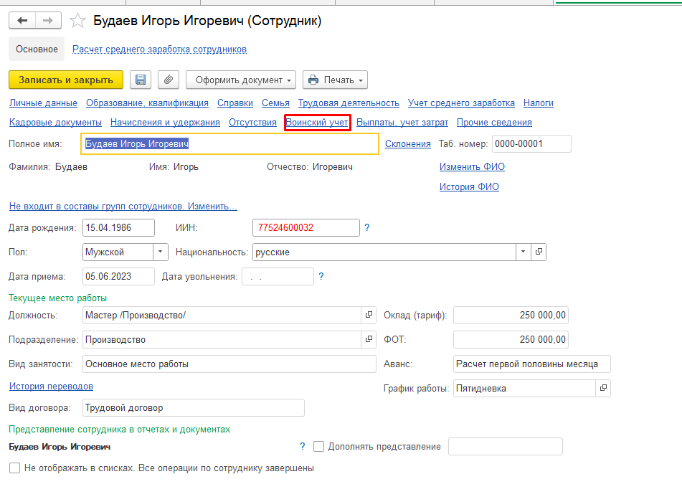
Task: Open the График работы open-form icon
Action: point(603,388)
